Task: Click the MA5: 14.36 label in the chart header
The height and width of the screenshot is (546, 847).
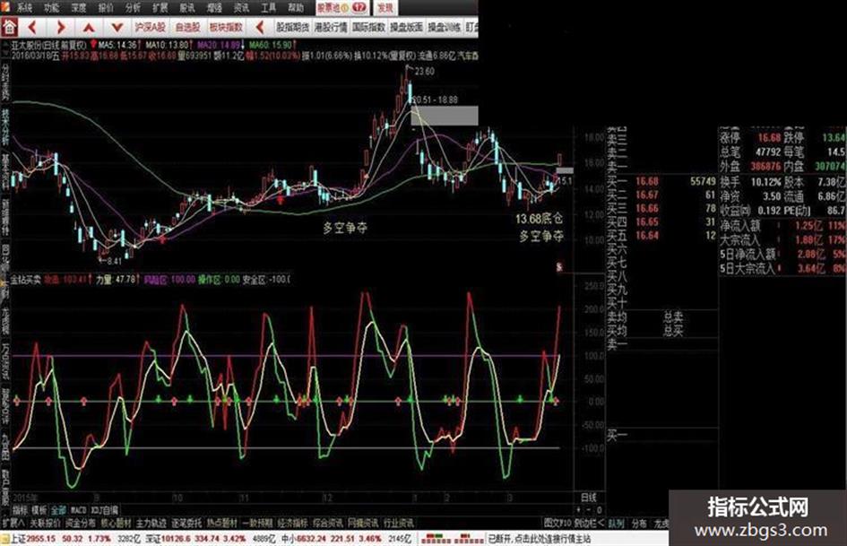Action: 117,44
